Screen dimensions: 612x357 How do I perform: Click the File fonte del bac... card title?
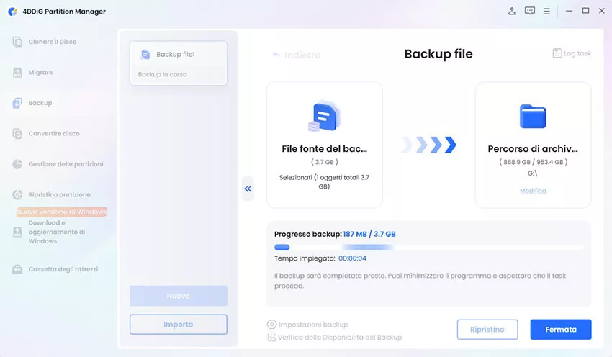(x=324, y=149)
